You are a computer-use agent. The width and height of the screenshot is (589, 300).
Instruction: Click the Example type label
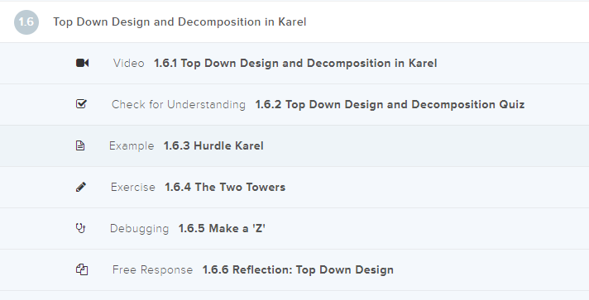click(x=132, y=145)
